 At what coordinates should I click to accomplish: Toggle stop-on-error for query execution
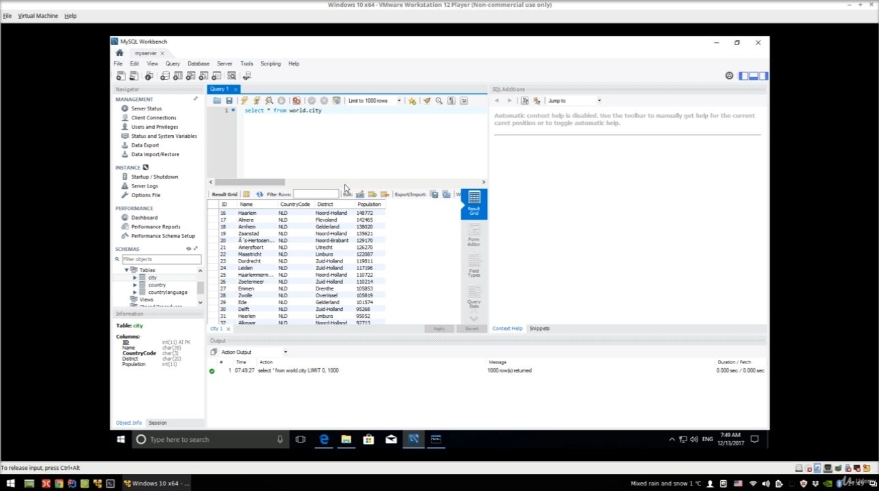coord(296,101)
